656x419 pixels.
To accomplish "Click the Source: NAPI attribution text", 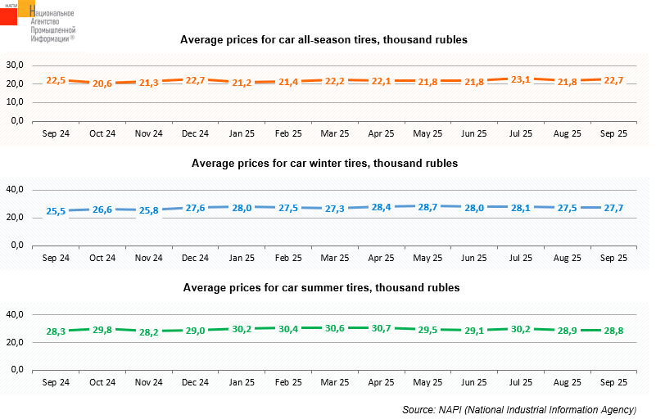I will [519, 409].
